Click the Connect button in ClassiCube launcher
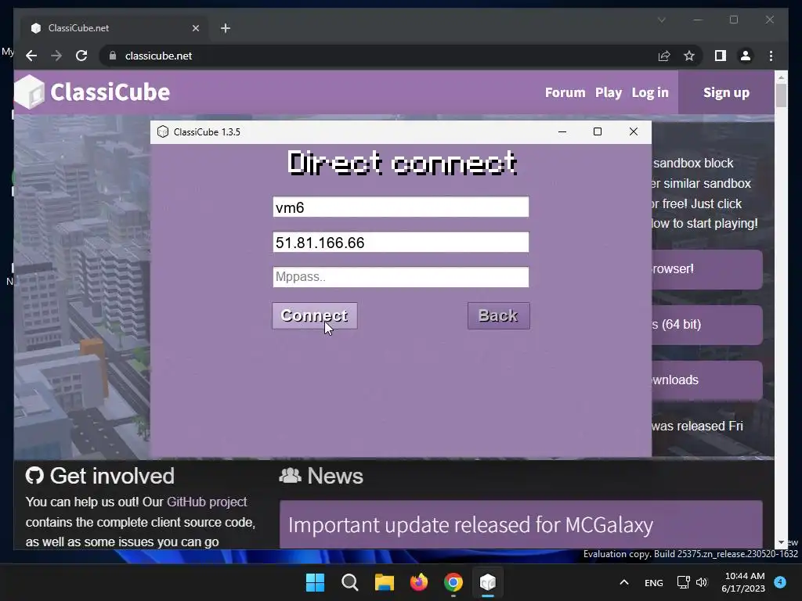Viewport: 802px width, 601px height. [x=315, y=316]
